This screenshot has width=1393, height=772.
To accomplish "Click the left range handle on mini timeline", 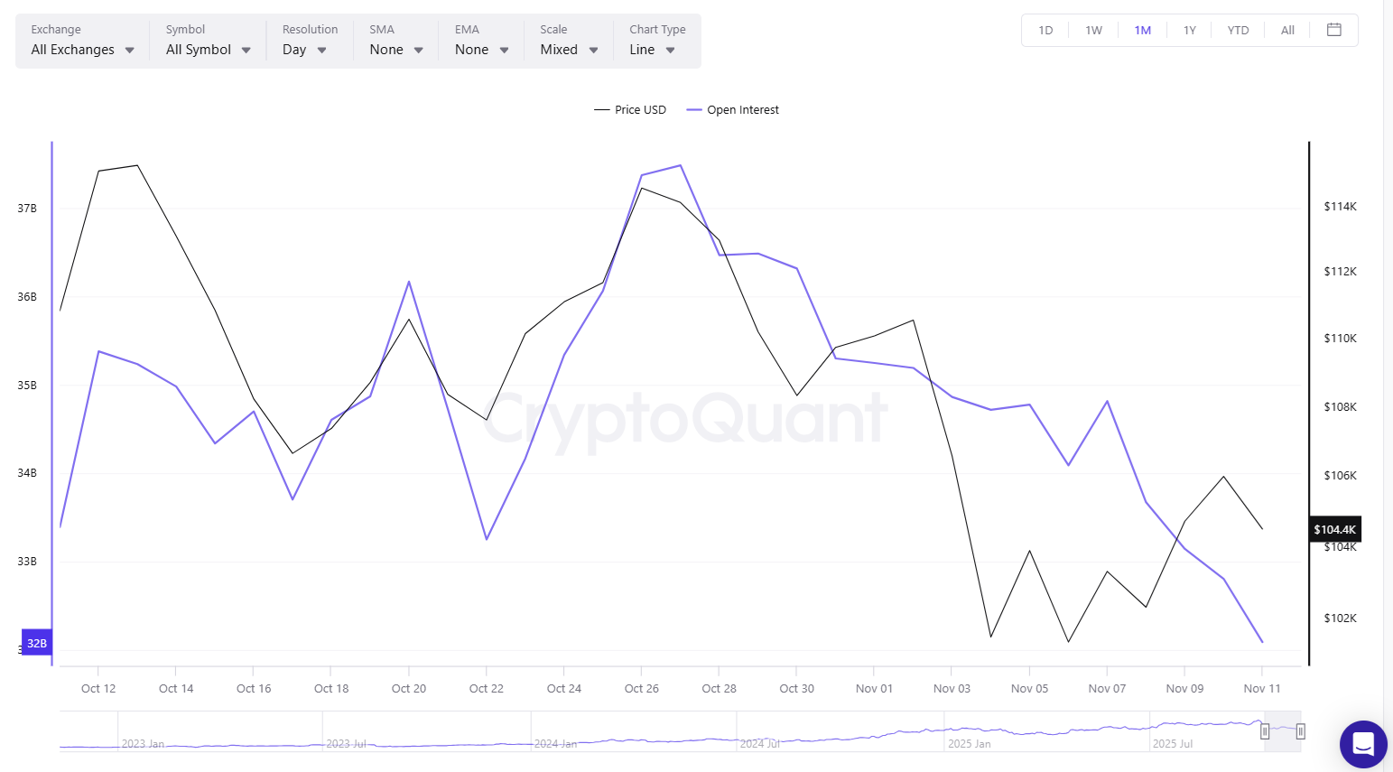I will pyautogui.click(x=1264, y=731).
